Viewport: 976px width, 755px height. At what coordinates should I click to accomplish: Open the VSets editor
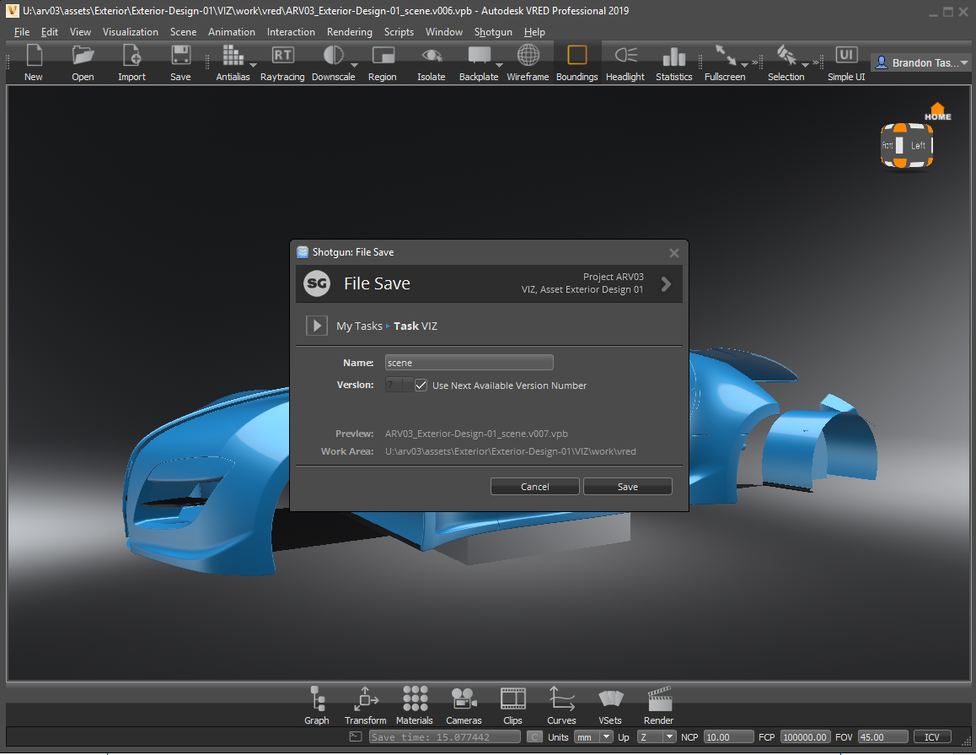click(610, 705)
